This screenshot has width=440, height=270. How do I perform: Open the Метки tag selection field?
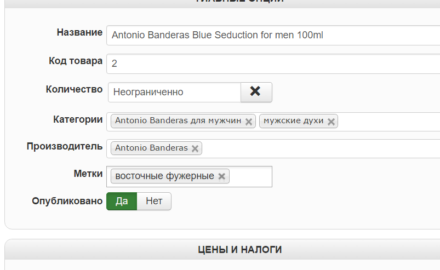coord(250,176)
